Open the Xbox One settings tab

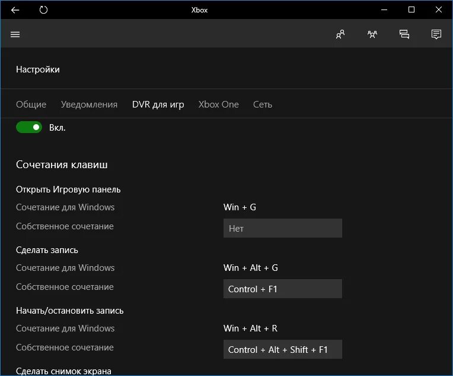click(218, 104)
